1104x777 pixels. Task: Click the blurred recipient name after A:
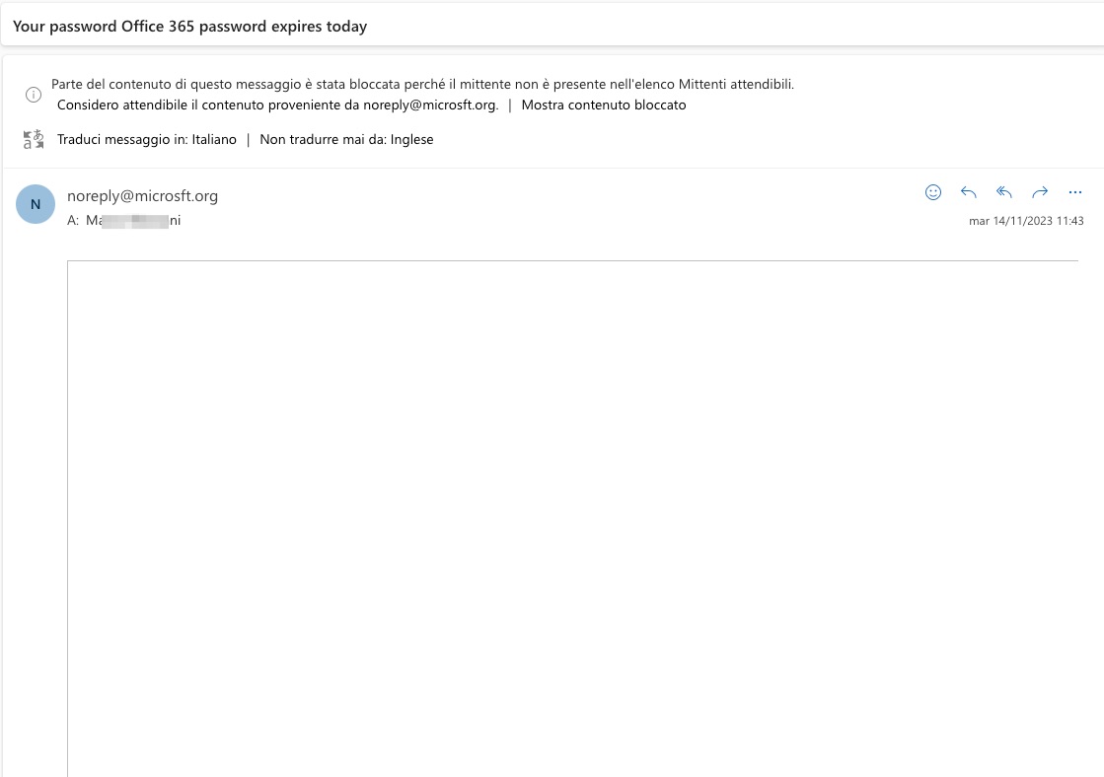tap(133, 220)
